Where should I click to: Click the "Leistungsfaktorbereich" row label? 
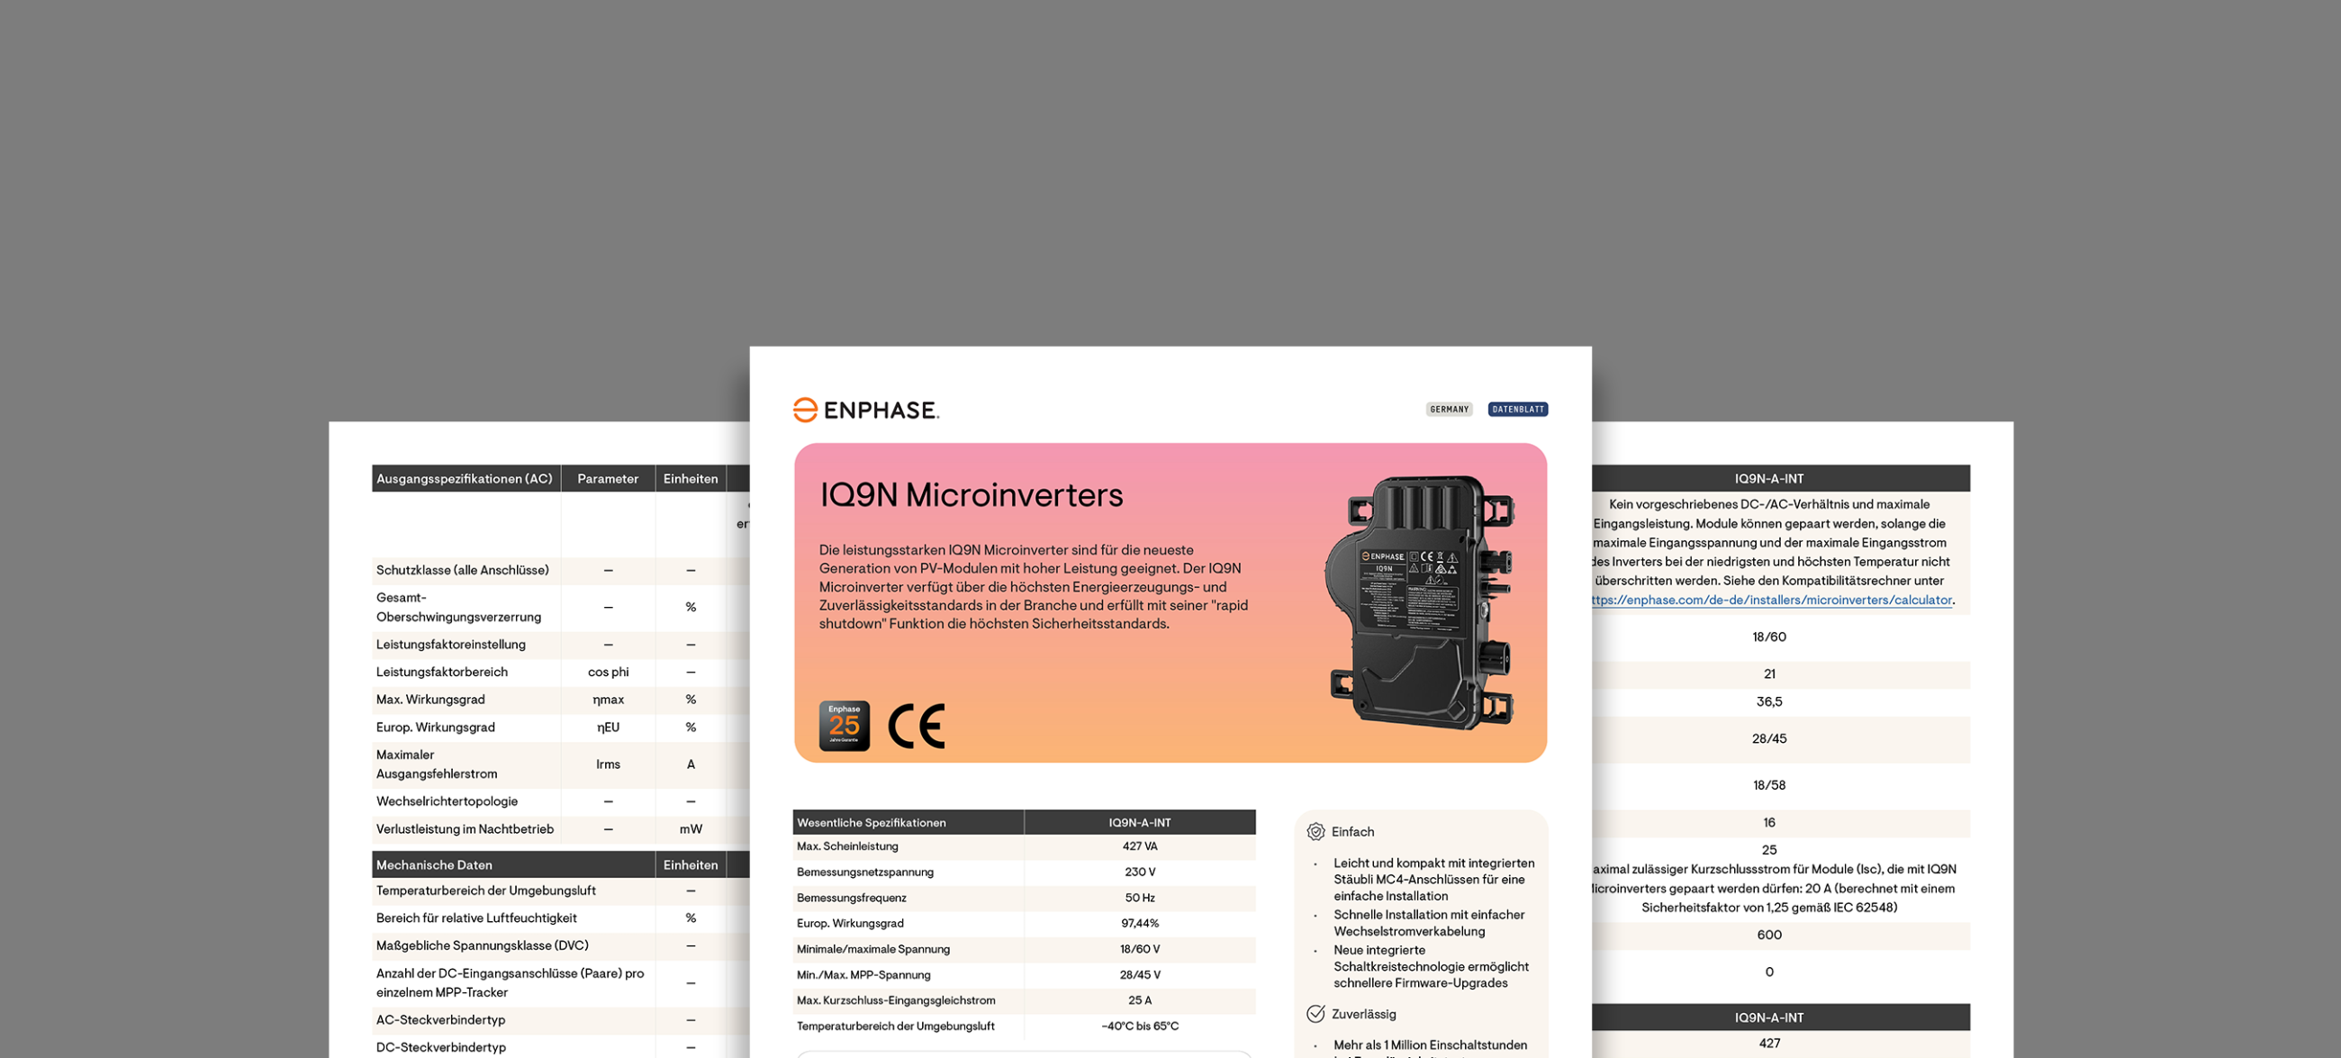442,672
